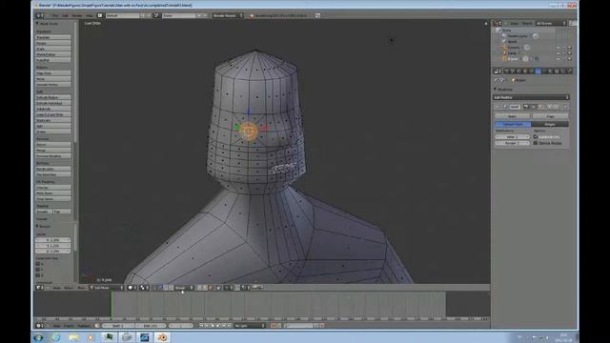
Task: Open the pivot point icon menu
Action: (x=143, y=288)
